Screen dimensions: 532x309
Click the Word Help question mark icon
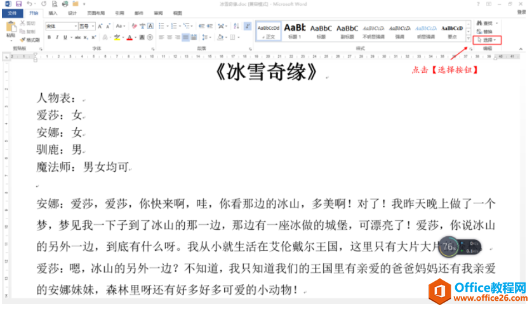(478, 4)
